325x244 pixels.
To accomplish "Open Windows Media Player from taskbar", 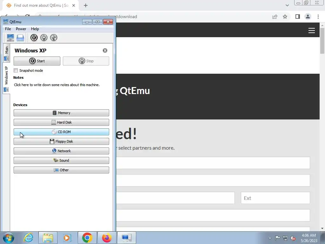I will pyautogui.click(x=67, y=238).
